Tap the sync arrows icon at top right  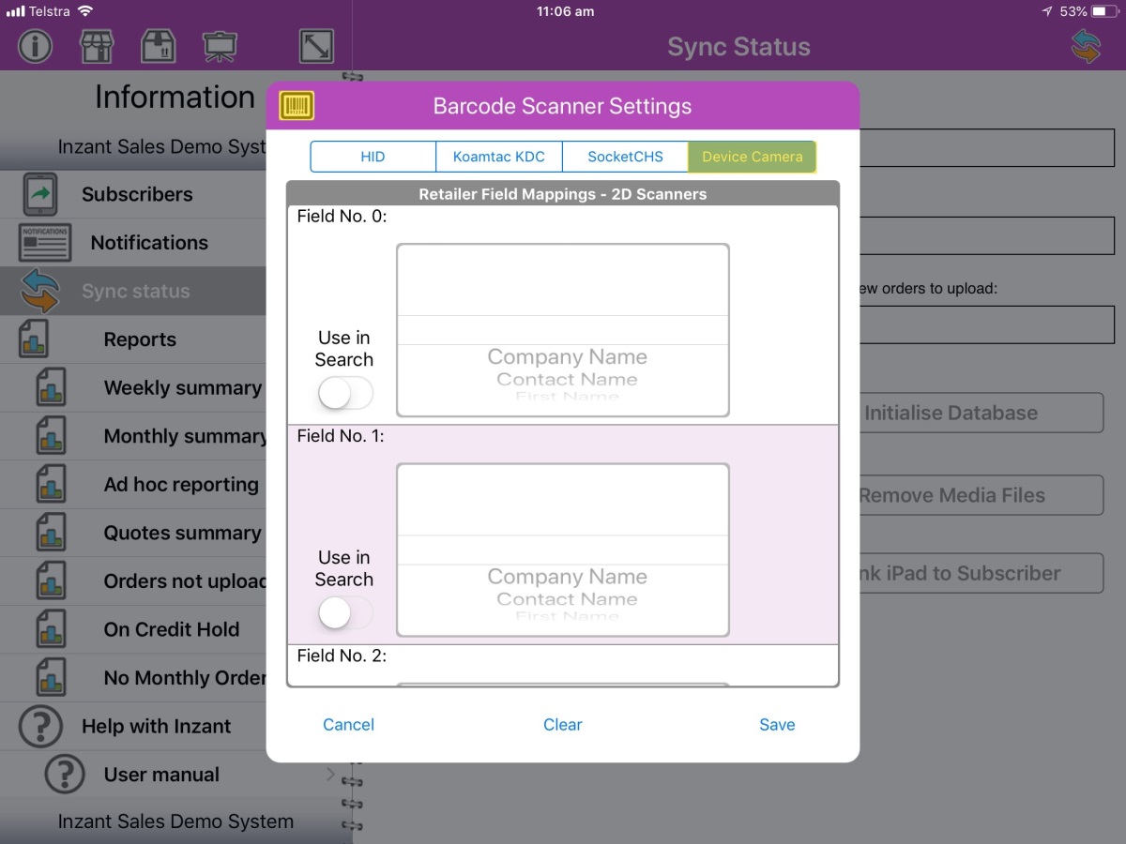pos(1086,46)
